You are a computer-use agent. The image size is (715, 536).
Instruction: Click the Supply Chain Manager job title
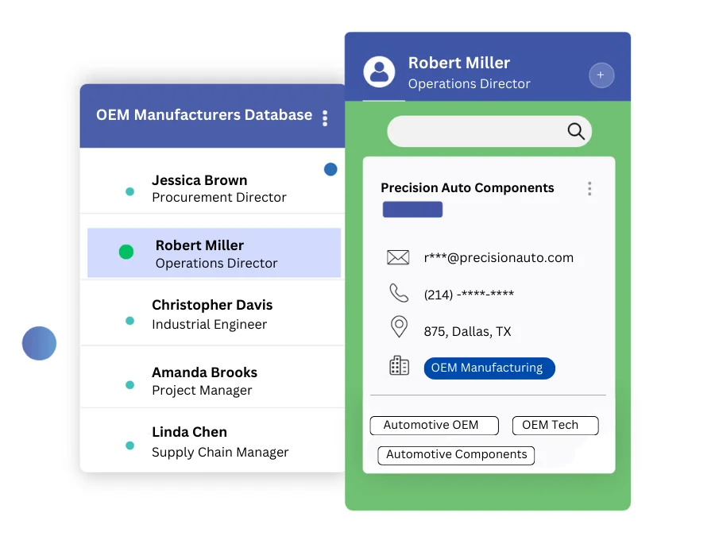tap(220, 452)
